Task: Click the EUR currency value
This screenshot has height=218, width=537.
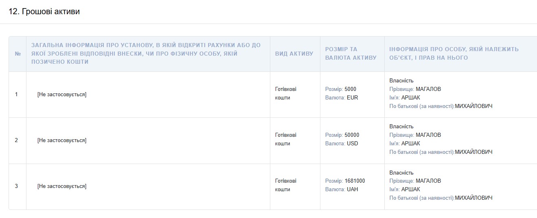Action: click(352, 98)
